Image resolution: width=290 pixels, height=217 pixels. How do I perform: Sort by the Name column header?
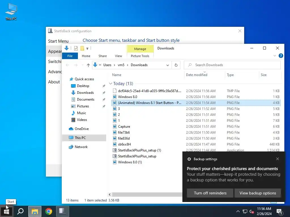pos(117,75)
